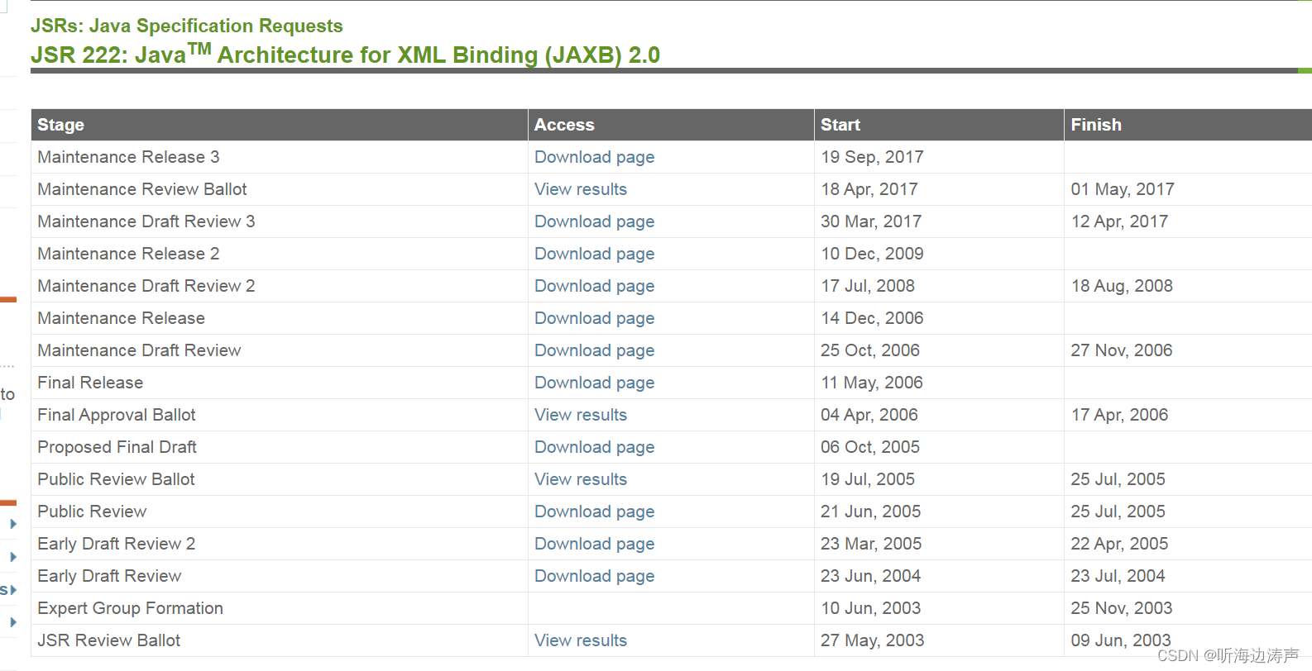This screenshot has width=1312, height=671.
Task: Select finish date '17 Apr, 2006'
Action: [x=1119, y=415]
